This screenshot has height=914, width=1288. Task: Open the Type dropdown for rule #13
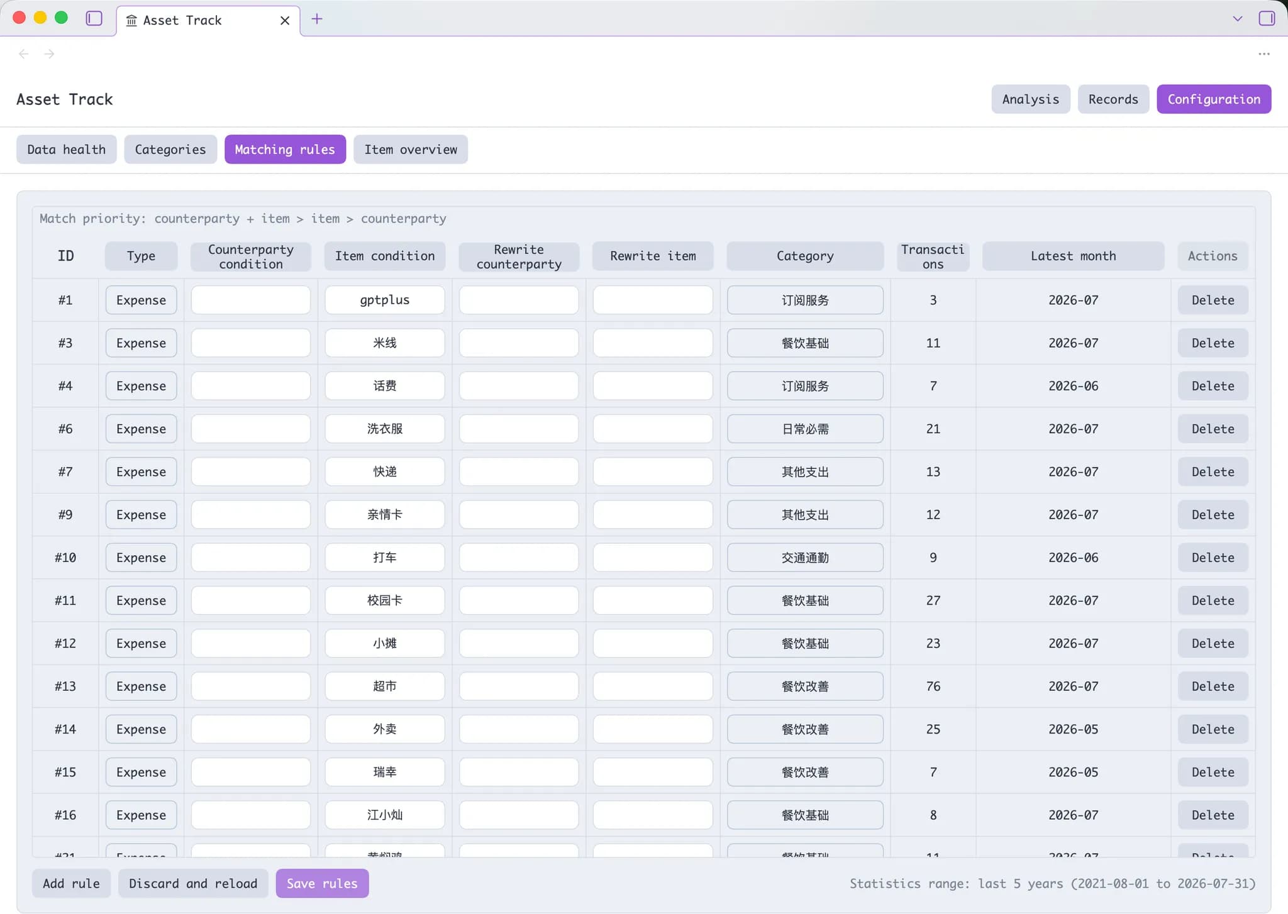[141, 686]
